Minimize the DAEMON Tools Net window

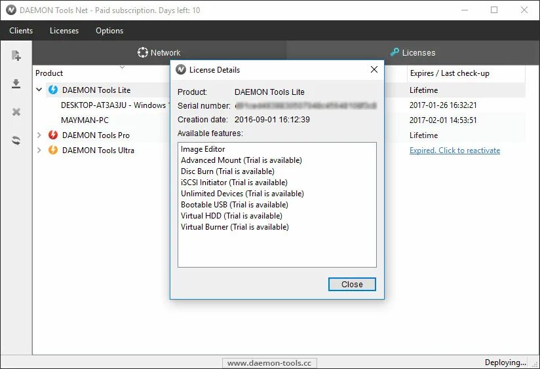tap(465, 10)
